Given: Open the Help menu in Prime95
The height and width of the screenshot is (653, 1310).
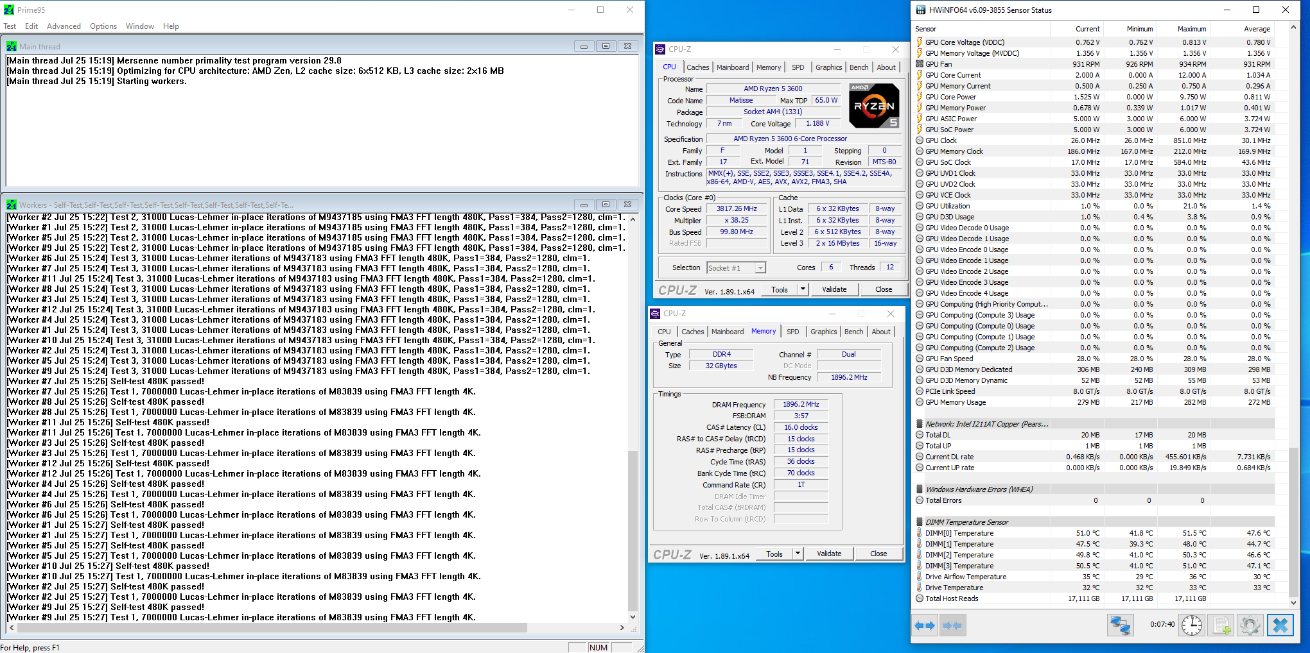Looking at the screenshot, I should coord(171,26).
